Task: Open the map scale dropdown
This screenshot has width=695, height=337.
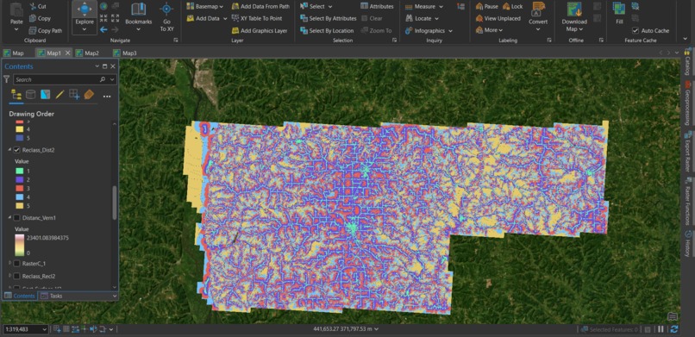Action: 44,329
